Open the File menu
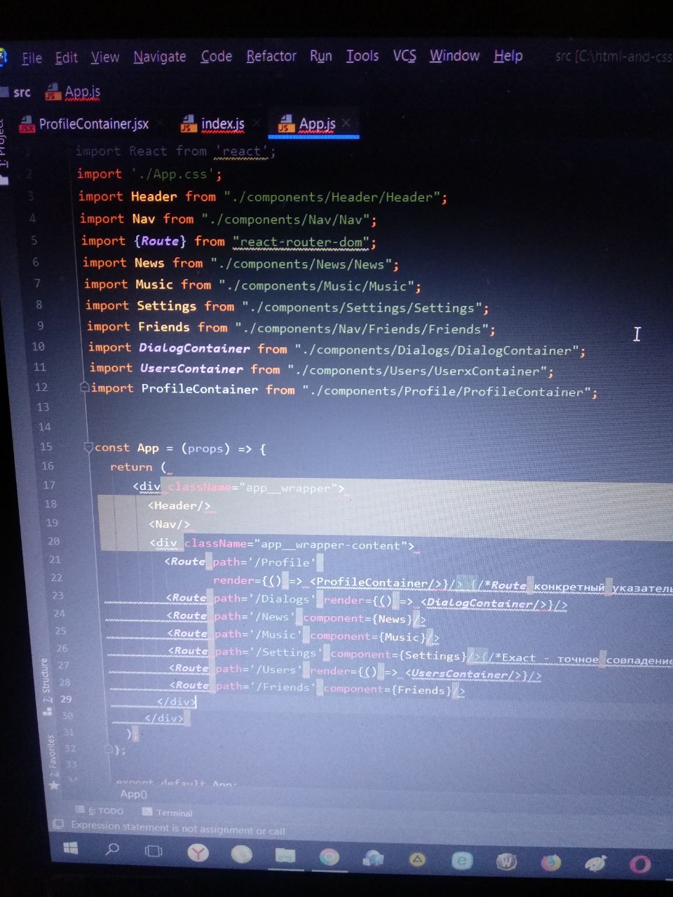 click(x=32, y=58)
